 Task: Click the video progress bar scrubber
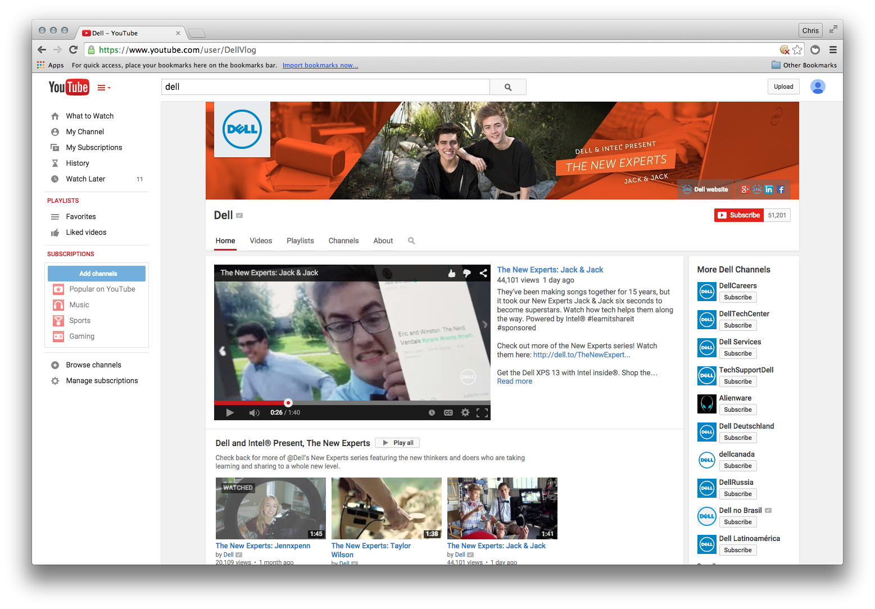click(288, 403)
